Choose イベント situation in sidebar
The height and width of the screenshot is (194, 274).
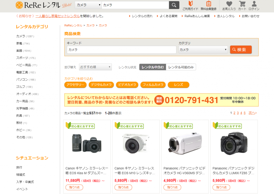(x=22, y=189)
